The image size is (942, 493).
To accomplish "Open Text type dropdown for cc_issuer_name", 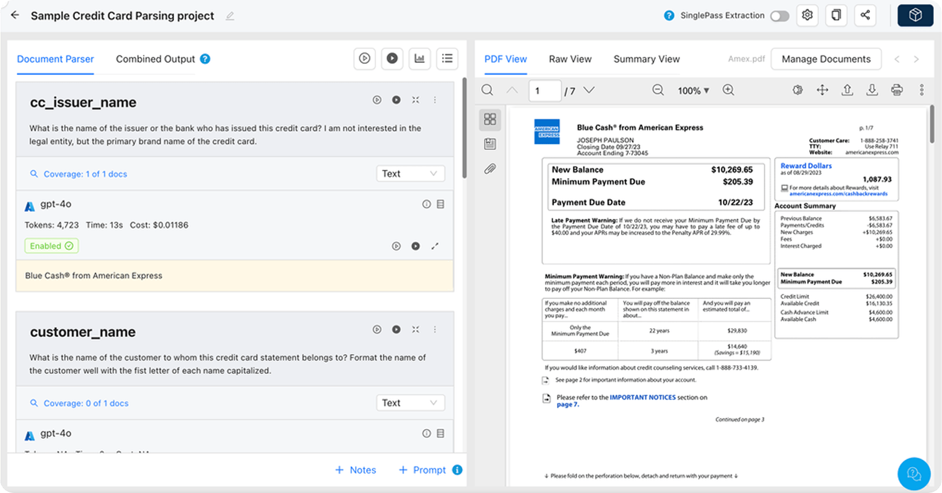I will (x=409, y=174).
